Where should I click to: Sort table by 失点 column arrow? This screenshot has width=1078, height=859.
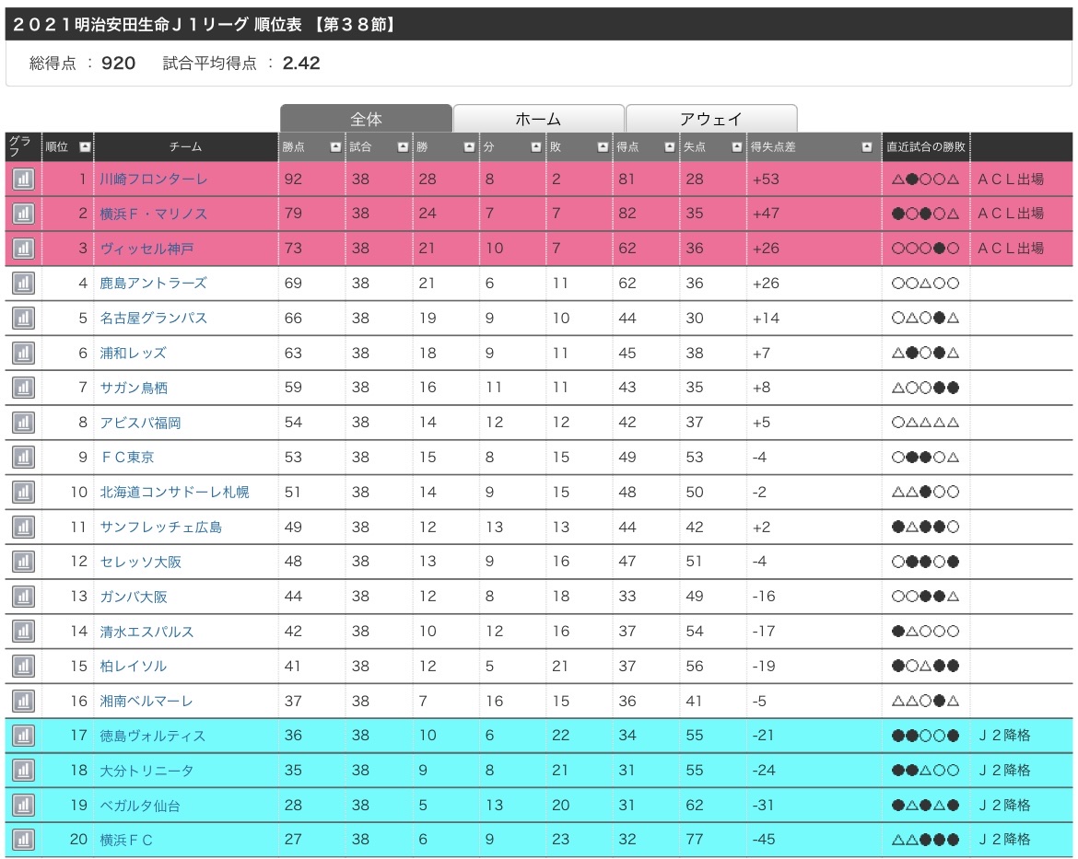(x=737, y=147)
